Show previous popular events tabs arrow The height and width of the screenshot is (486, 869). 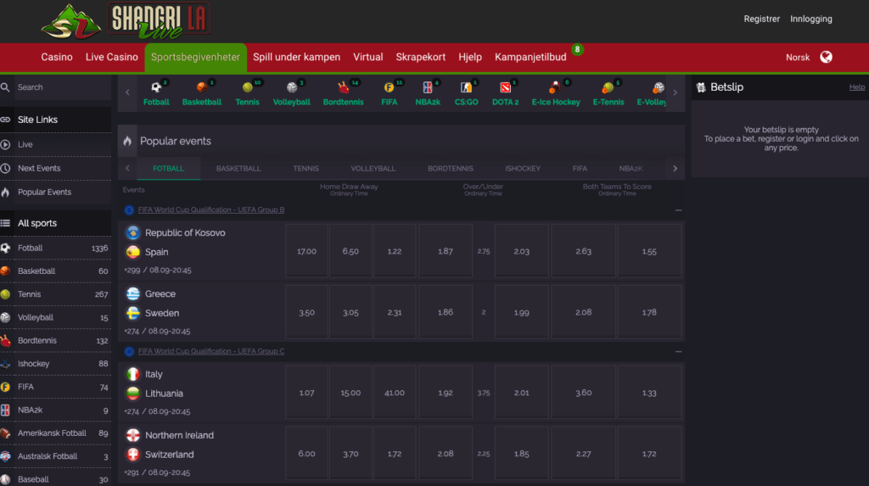pos(127,169)
